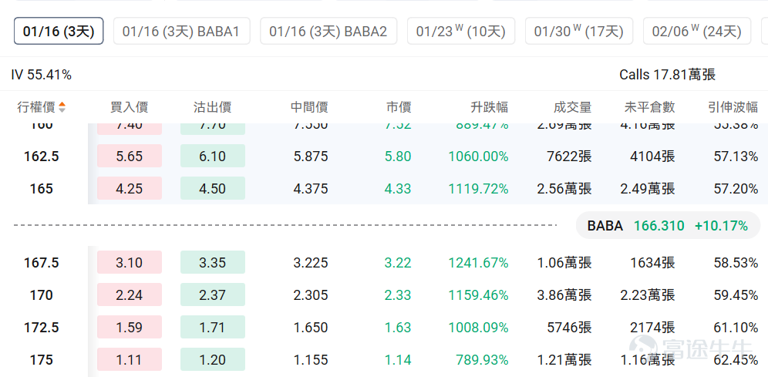This screenshot has width=768, height=377.
Task: Click the 升跌幅 column header
Action: (x=490, y=107)
